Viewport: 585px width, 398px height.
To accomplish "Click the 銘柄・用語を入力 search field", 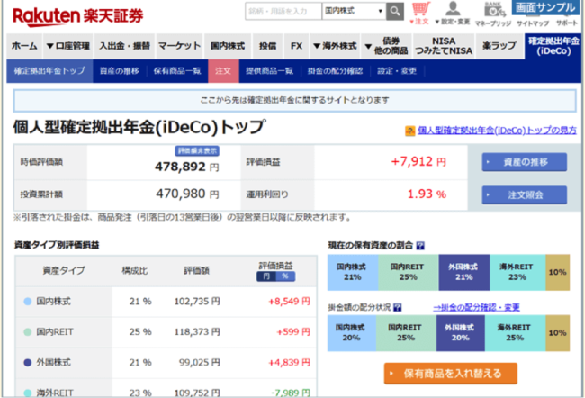I will click(282, 11).
